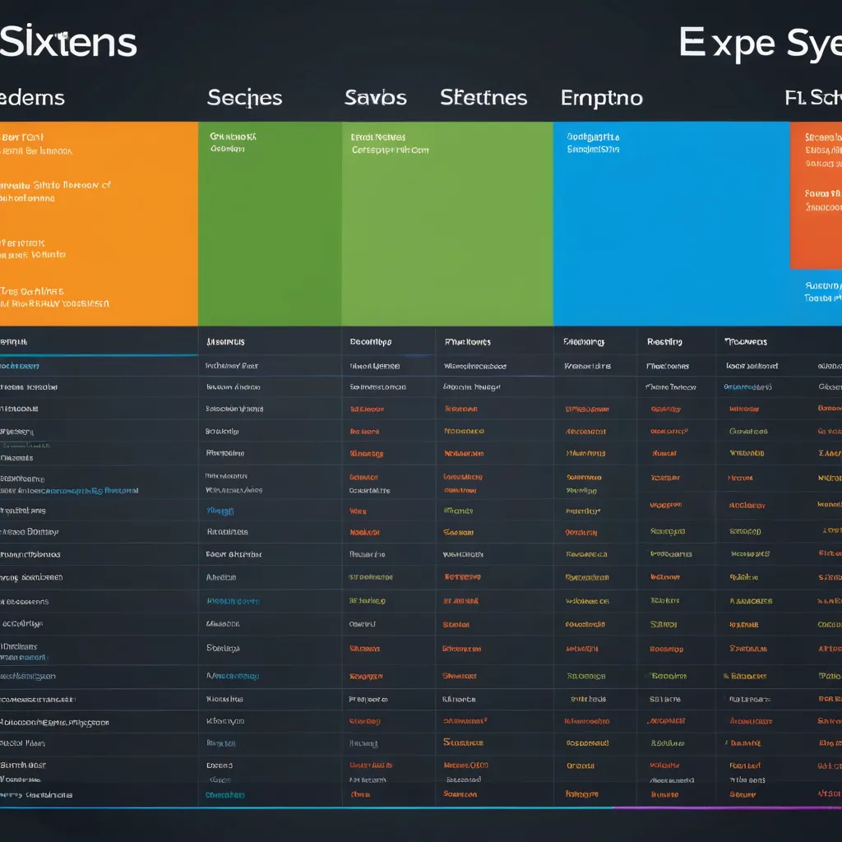The width and height of the screenshot is (842, 842).
Task: Pick the red-orange panel at the right edge
Action: click(x=816, y=196)
